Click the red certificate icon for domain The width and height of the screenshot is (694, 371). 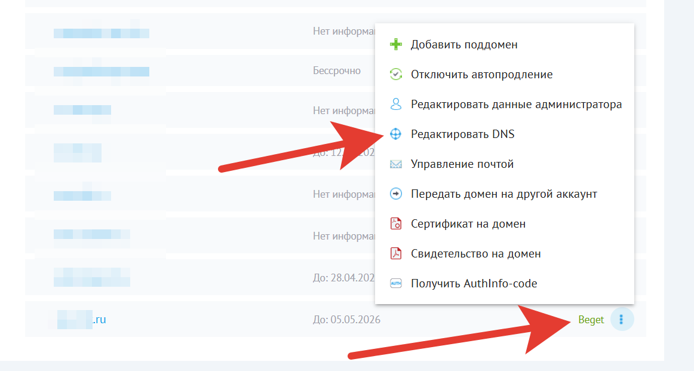coord(395,224)
